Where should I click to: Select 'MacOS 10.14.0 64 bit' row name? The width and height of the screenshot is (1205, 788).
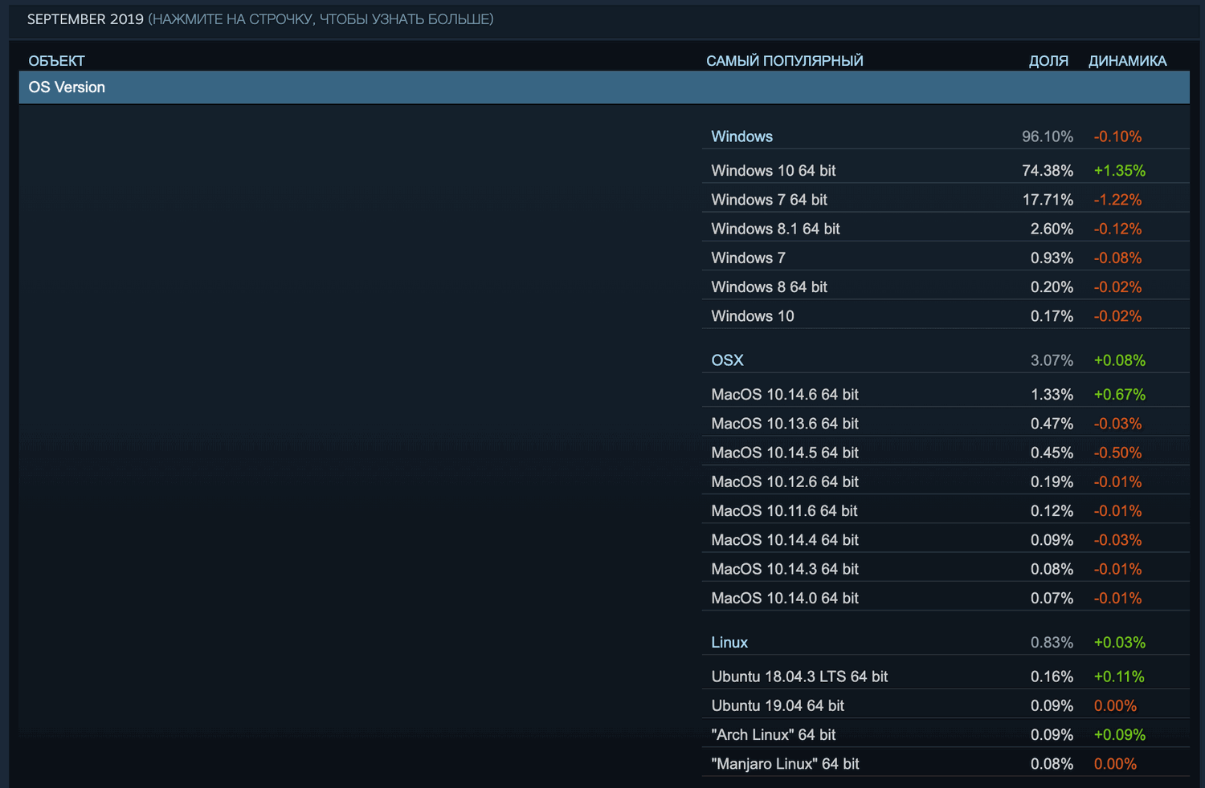785,598
